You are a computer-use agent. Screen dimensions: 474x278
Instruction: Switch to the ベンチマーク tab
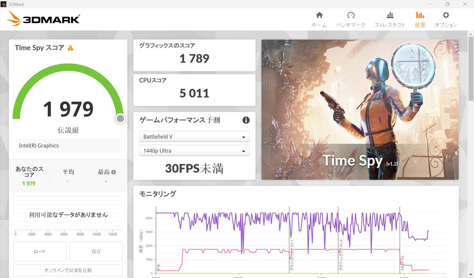pyautogui.click(x=351, y=19)
